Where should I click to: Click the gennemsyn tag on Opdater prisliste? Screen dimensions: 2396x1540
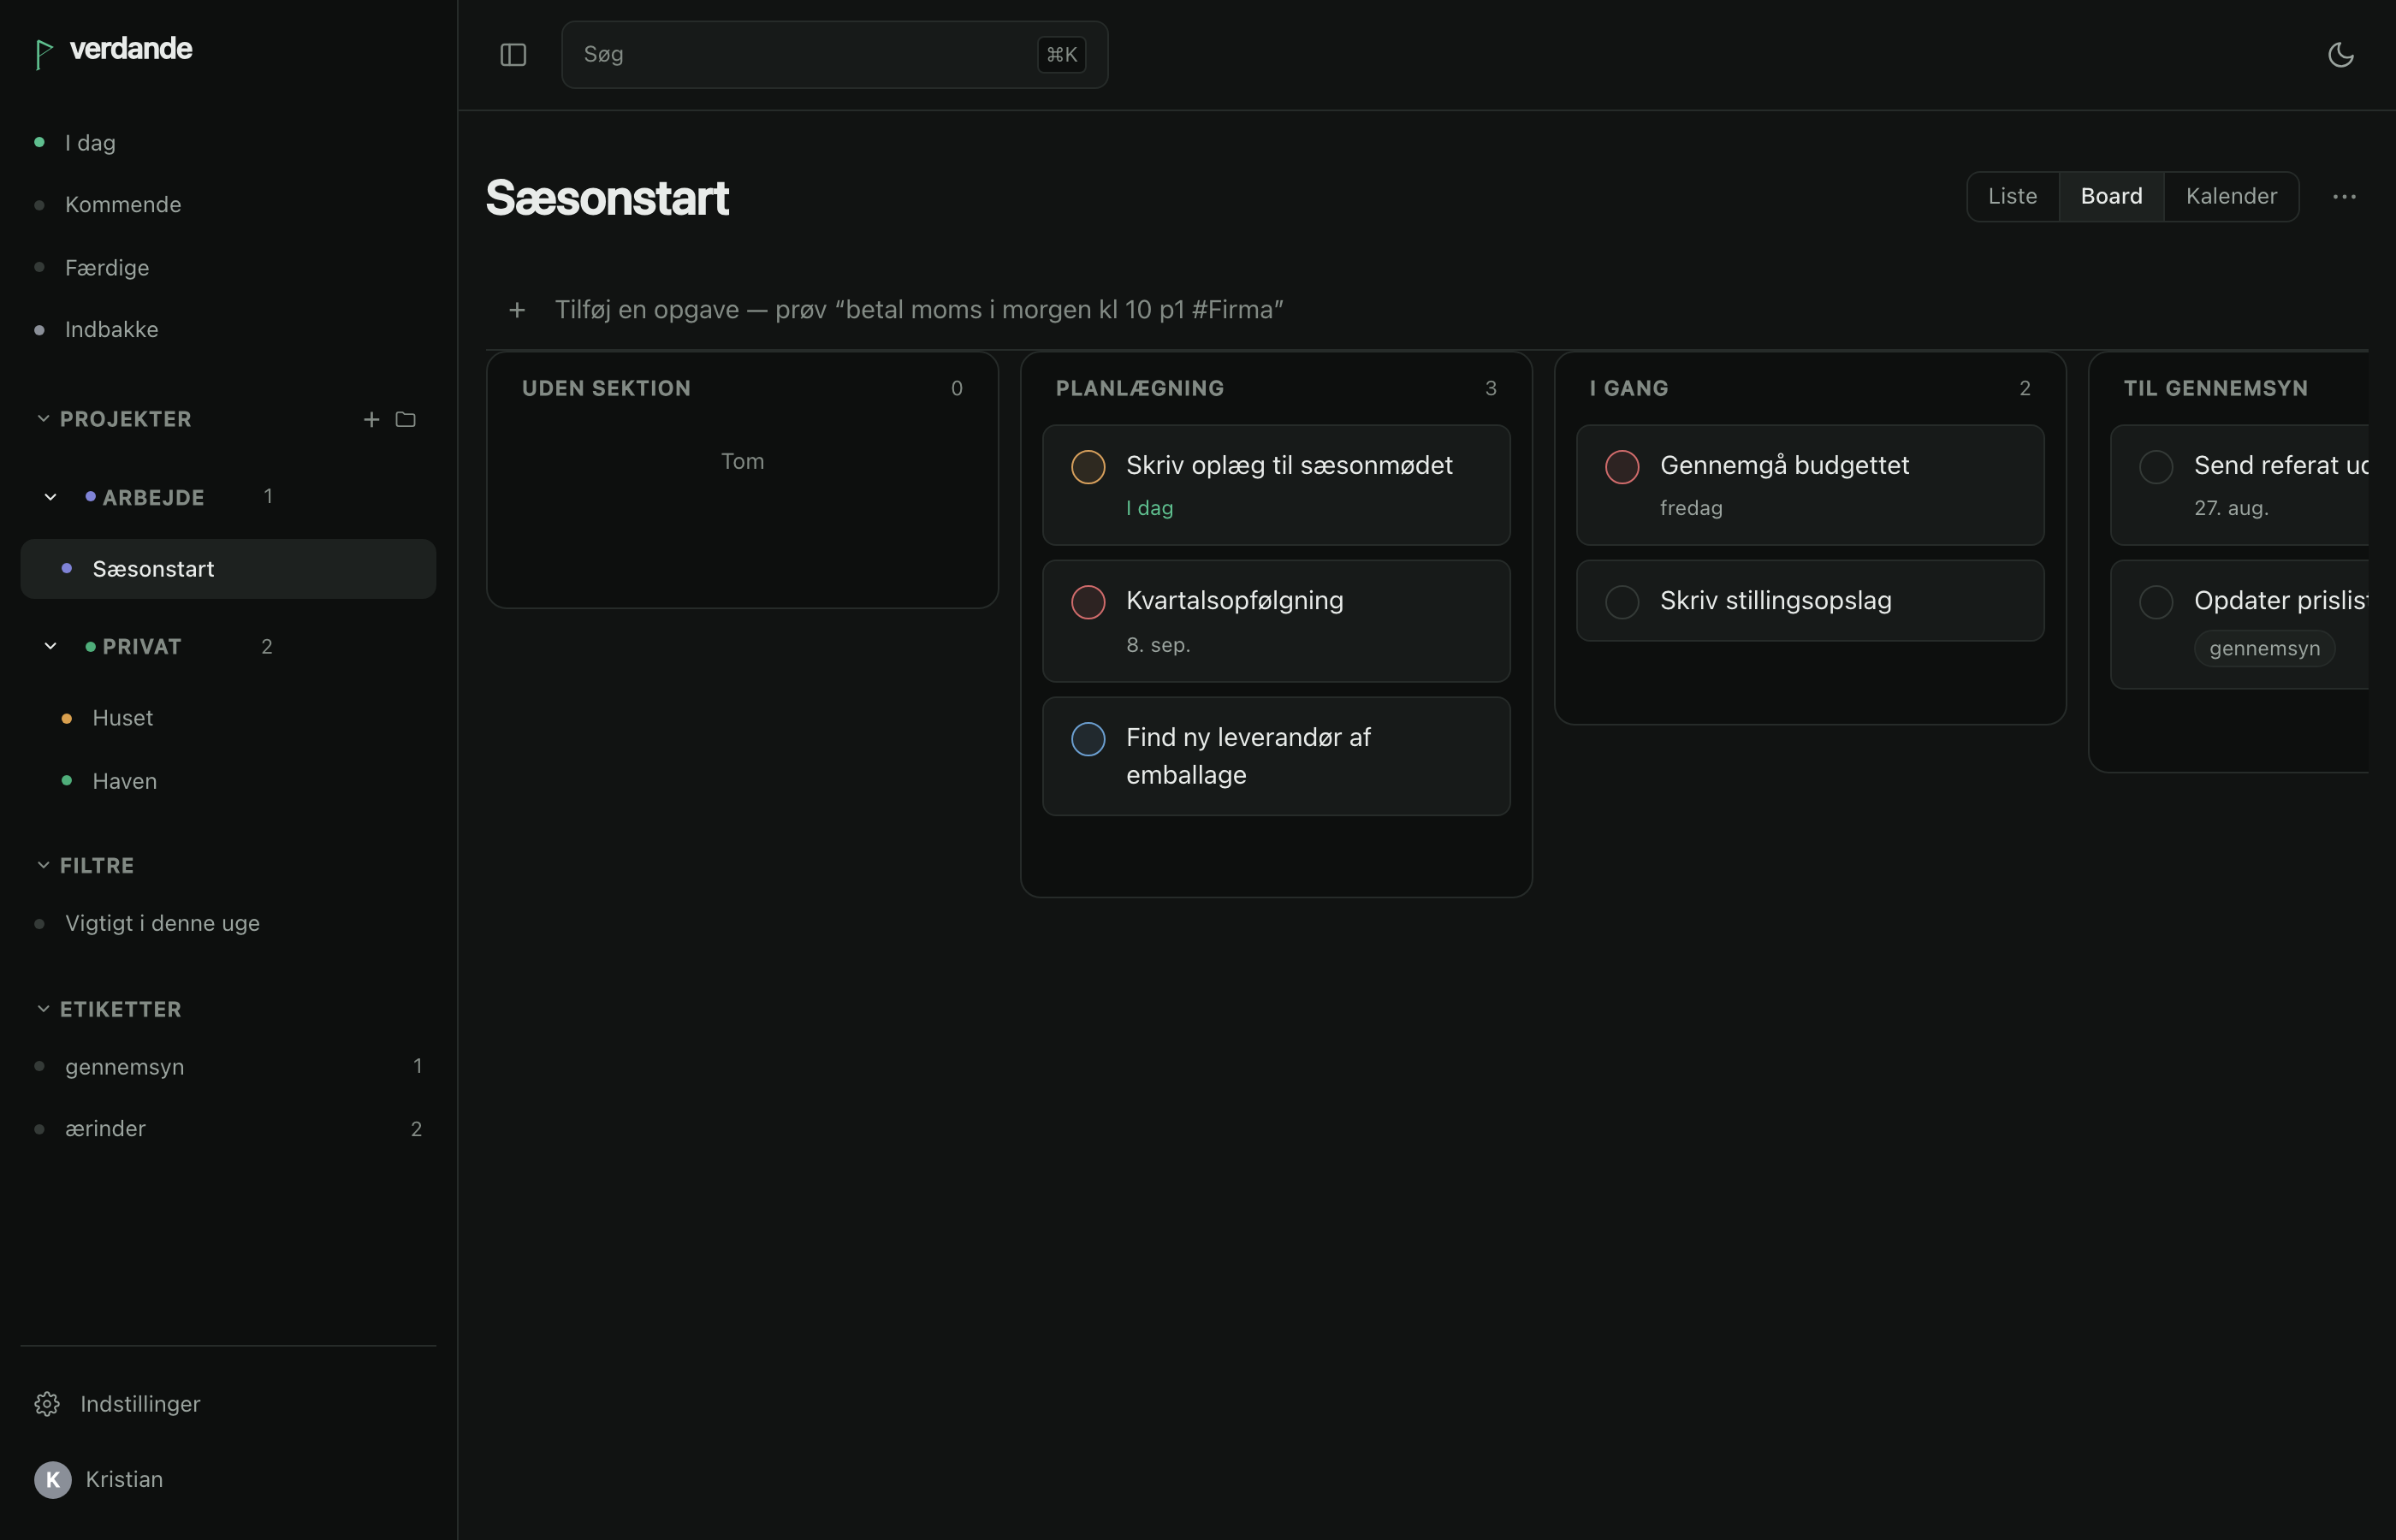tap(2264, 648)
